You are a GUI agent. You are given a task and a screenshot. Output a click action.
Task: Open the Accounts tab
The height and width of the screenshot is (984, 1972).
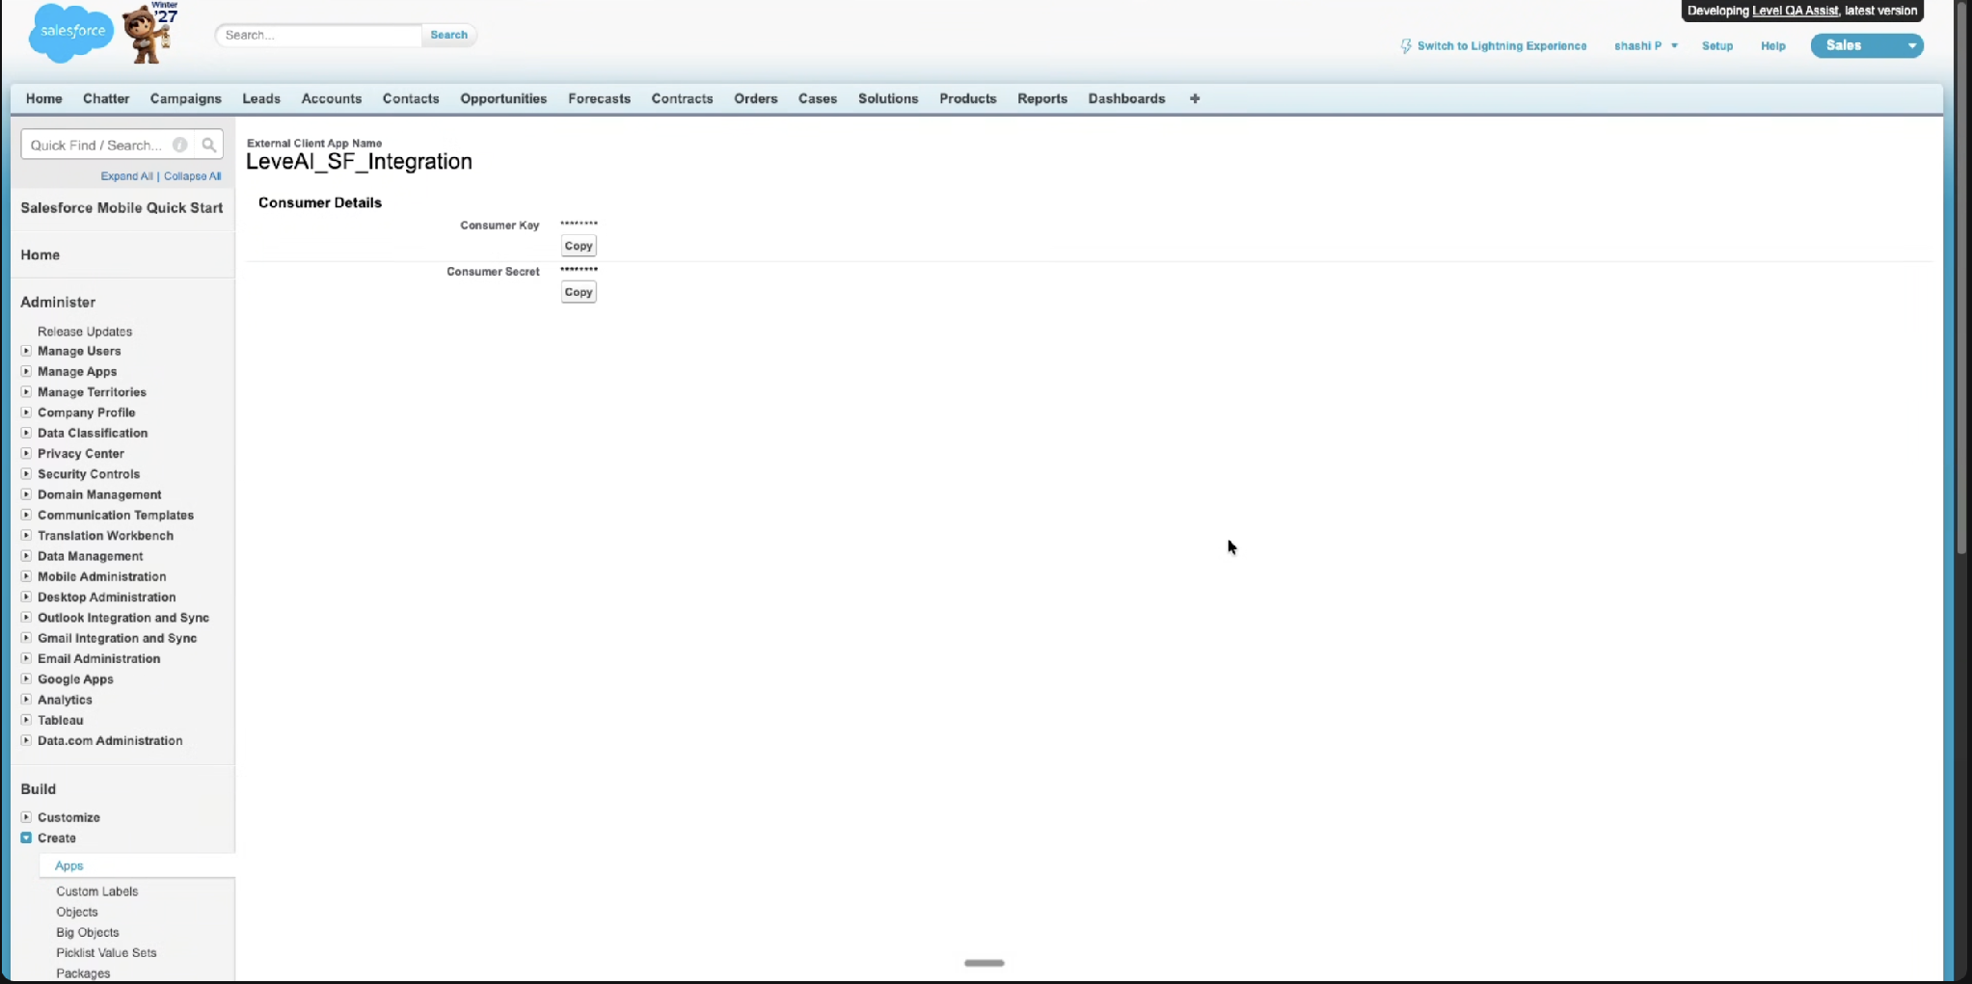point(331,98)
